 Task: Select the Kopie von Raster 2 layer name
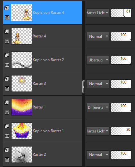[x=48, y=60]
